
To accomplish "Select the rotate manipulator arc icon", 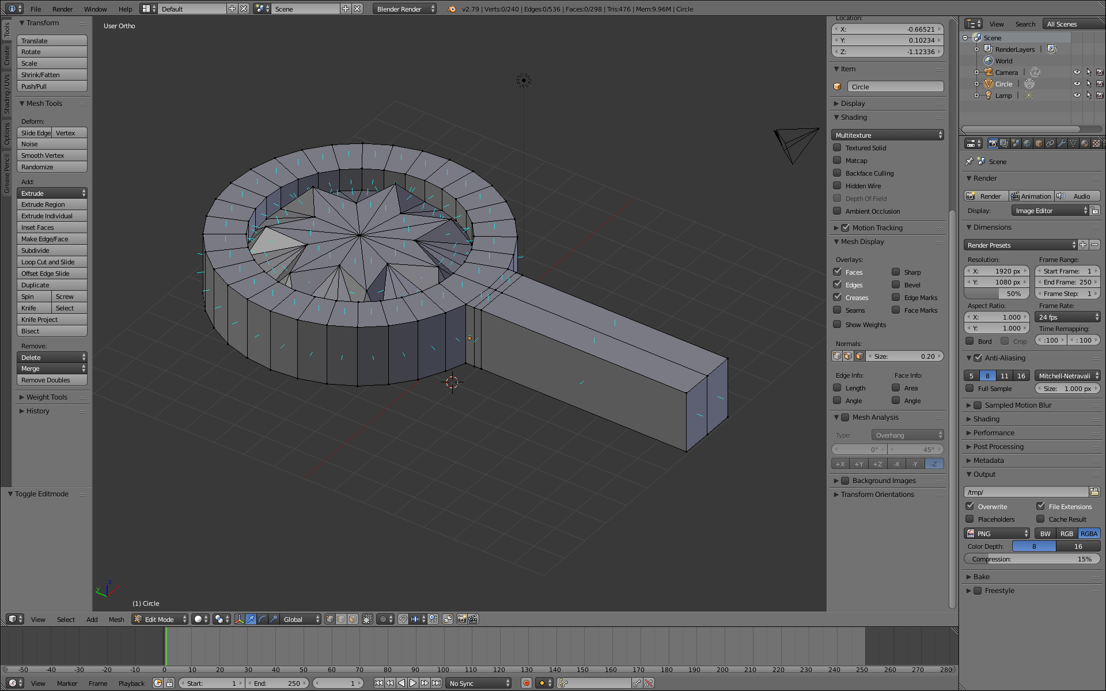I will (262, 619).
